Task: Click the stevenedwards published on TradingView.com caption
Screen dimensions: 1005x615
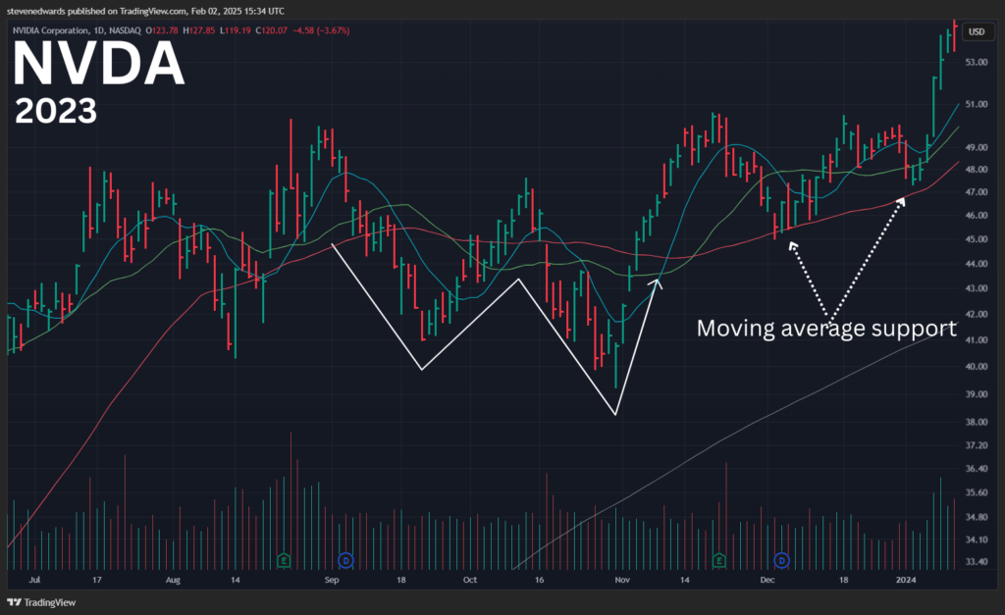Action: coord(145,11)
